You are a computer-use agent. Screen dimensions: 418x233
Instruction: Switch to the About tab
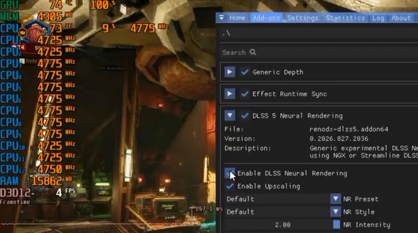coord(401,18)
